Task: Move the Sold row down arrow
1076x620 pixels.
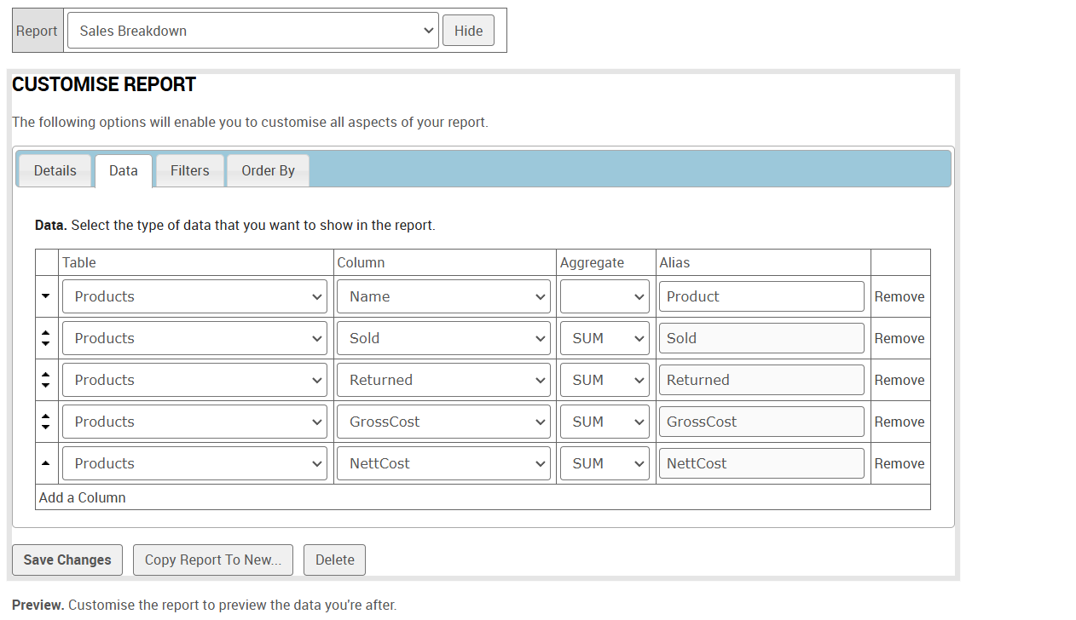Action: coord(46,343)
